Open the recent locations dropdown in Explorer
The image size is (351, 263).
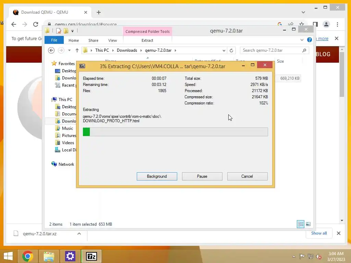(69, 50)
